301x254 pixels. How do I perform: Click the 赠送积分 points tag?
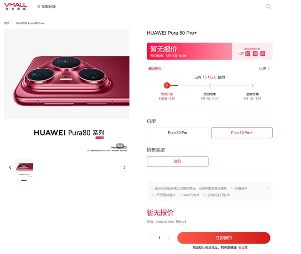(155, 69)
